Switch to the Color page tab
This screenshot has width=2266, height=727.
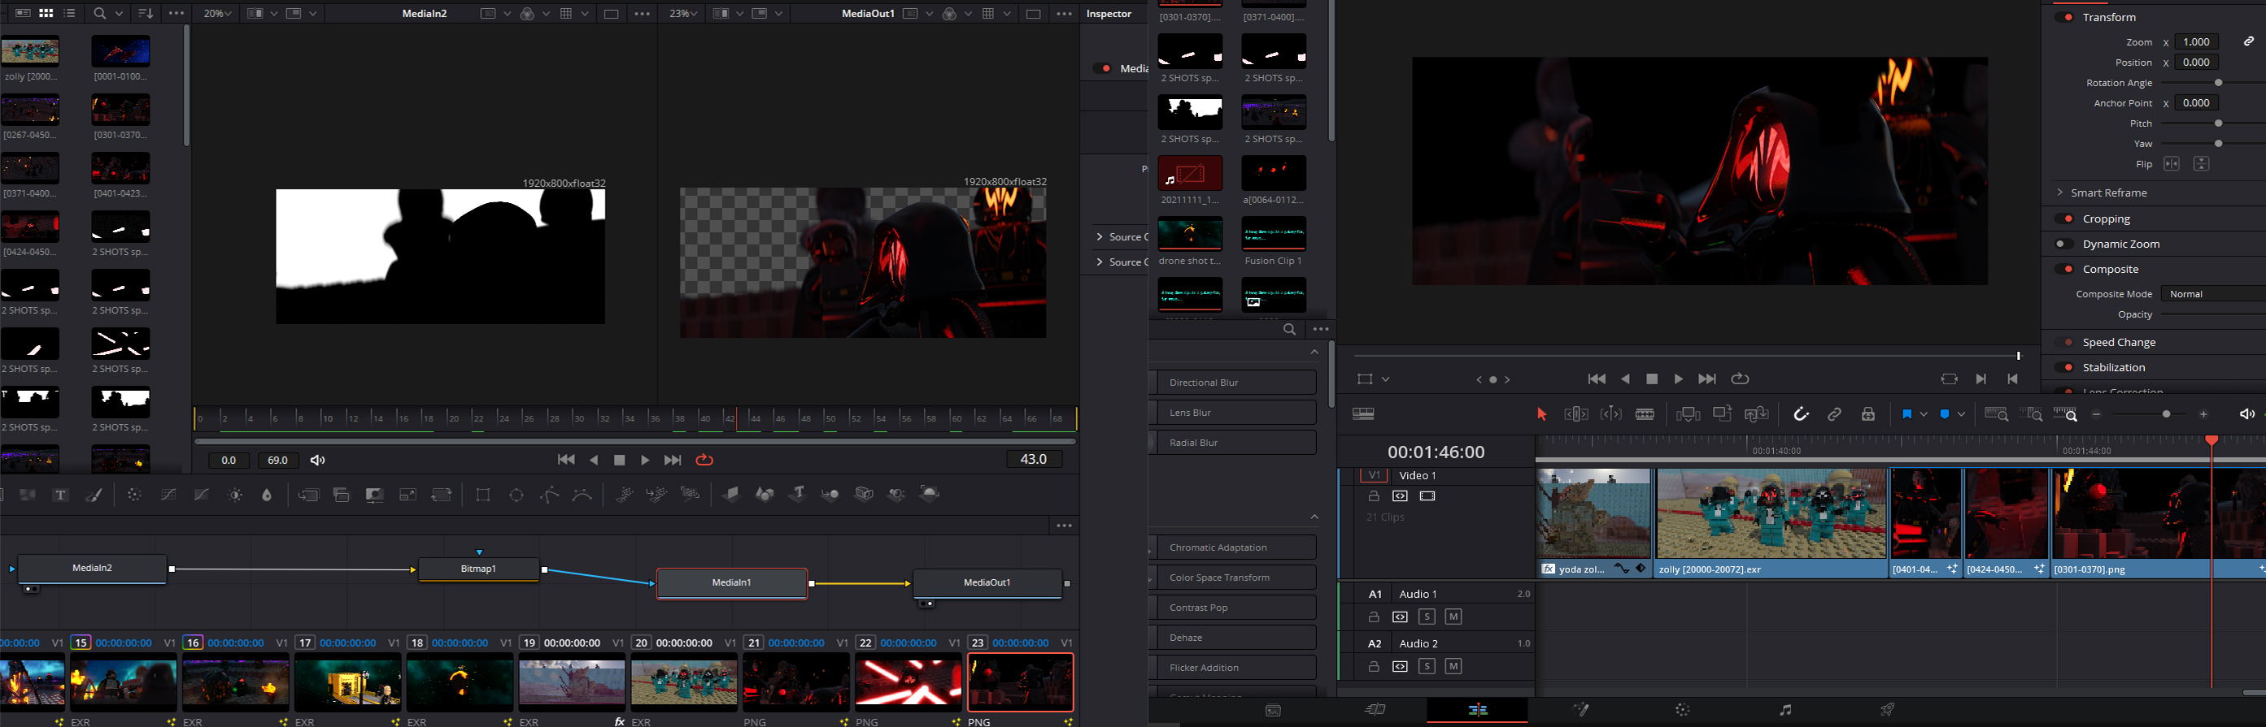pos(1683,709)
